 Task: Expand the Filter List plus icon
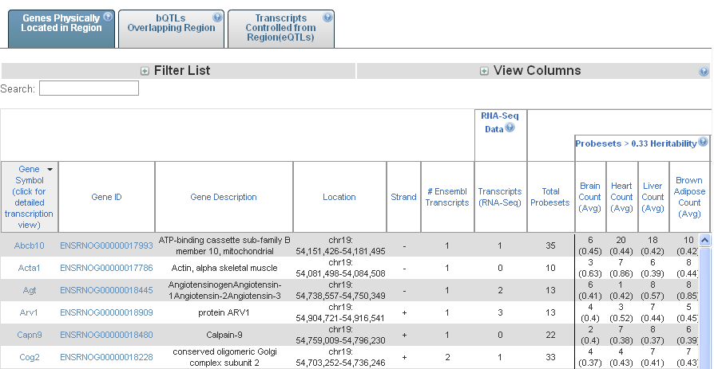pyautogui.click(x=145, y=72)
